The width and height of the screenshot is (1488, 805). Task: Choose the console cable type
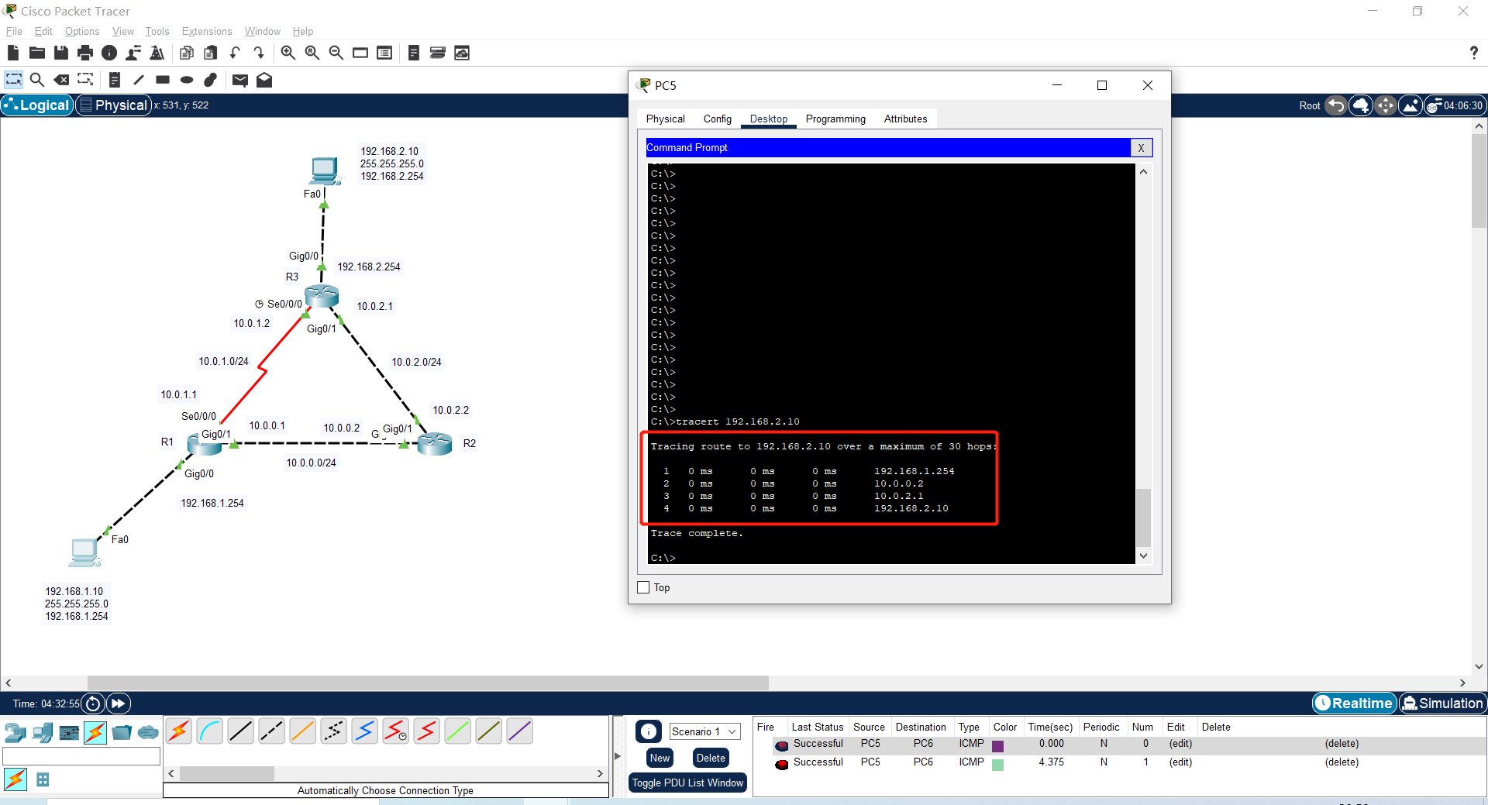(210, 731)
